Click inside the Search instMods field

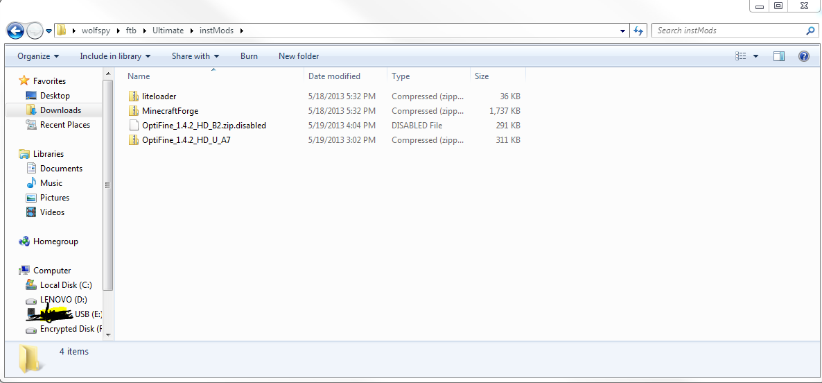tap(728, 31)
